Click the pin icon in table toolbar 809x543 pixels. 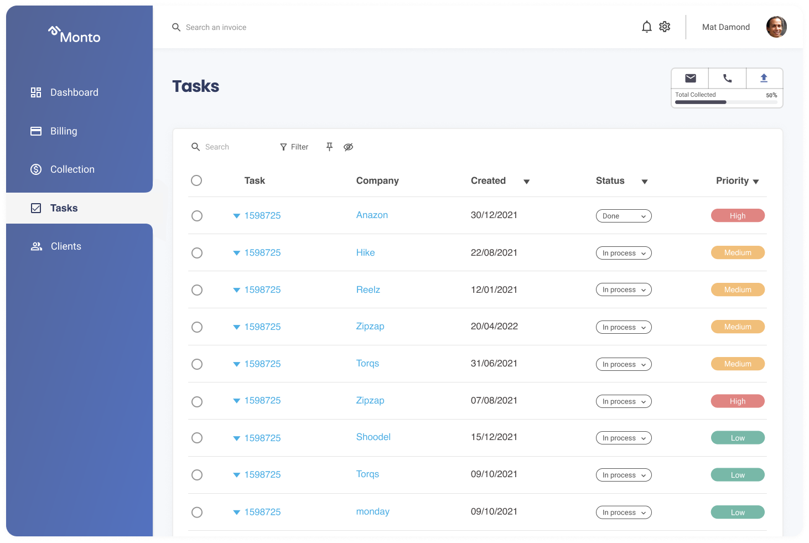point(329,147)
